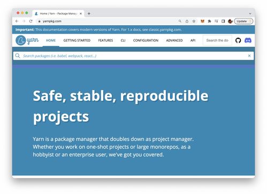
Task: Clear the package search with the X button
Action: coord(249,56)
